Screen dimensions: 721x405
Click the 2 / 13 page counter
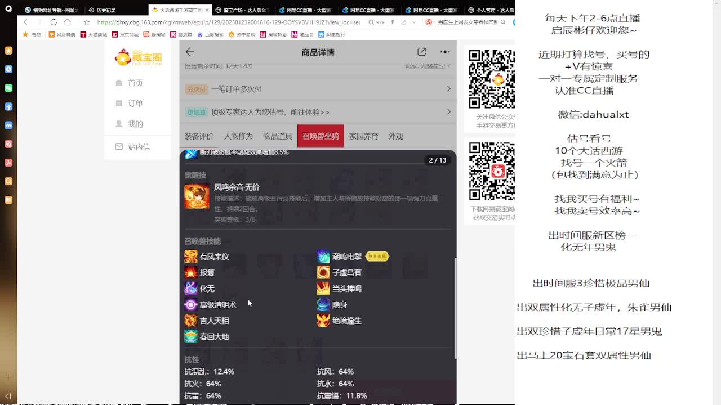pyautogui.click(x=437, y=160)
